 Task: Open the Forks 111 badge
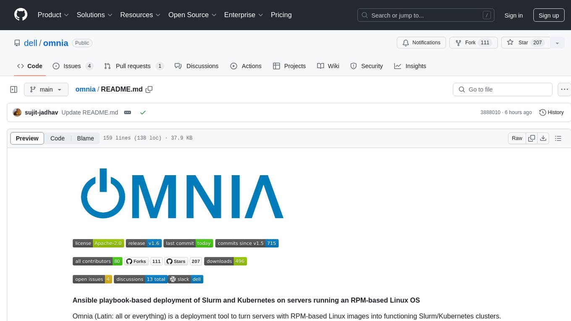click(143, 261)
